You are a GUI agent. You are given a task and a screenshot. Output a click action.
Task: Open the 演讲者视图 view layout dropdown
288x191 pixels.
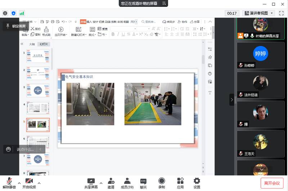pos(259,13)
